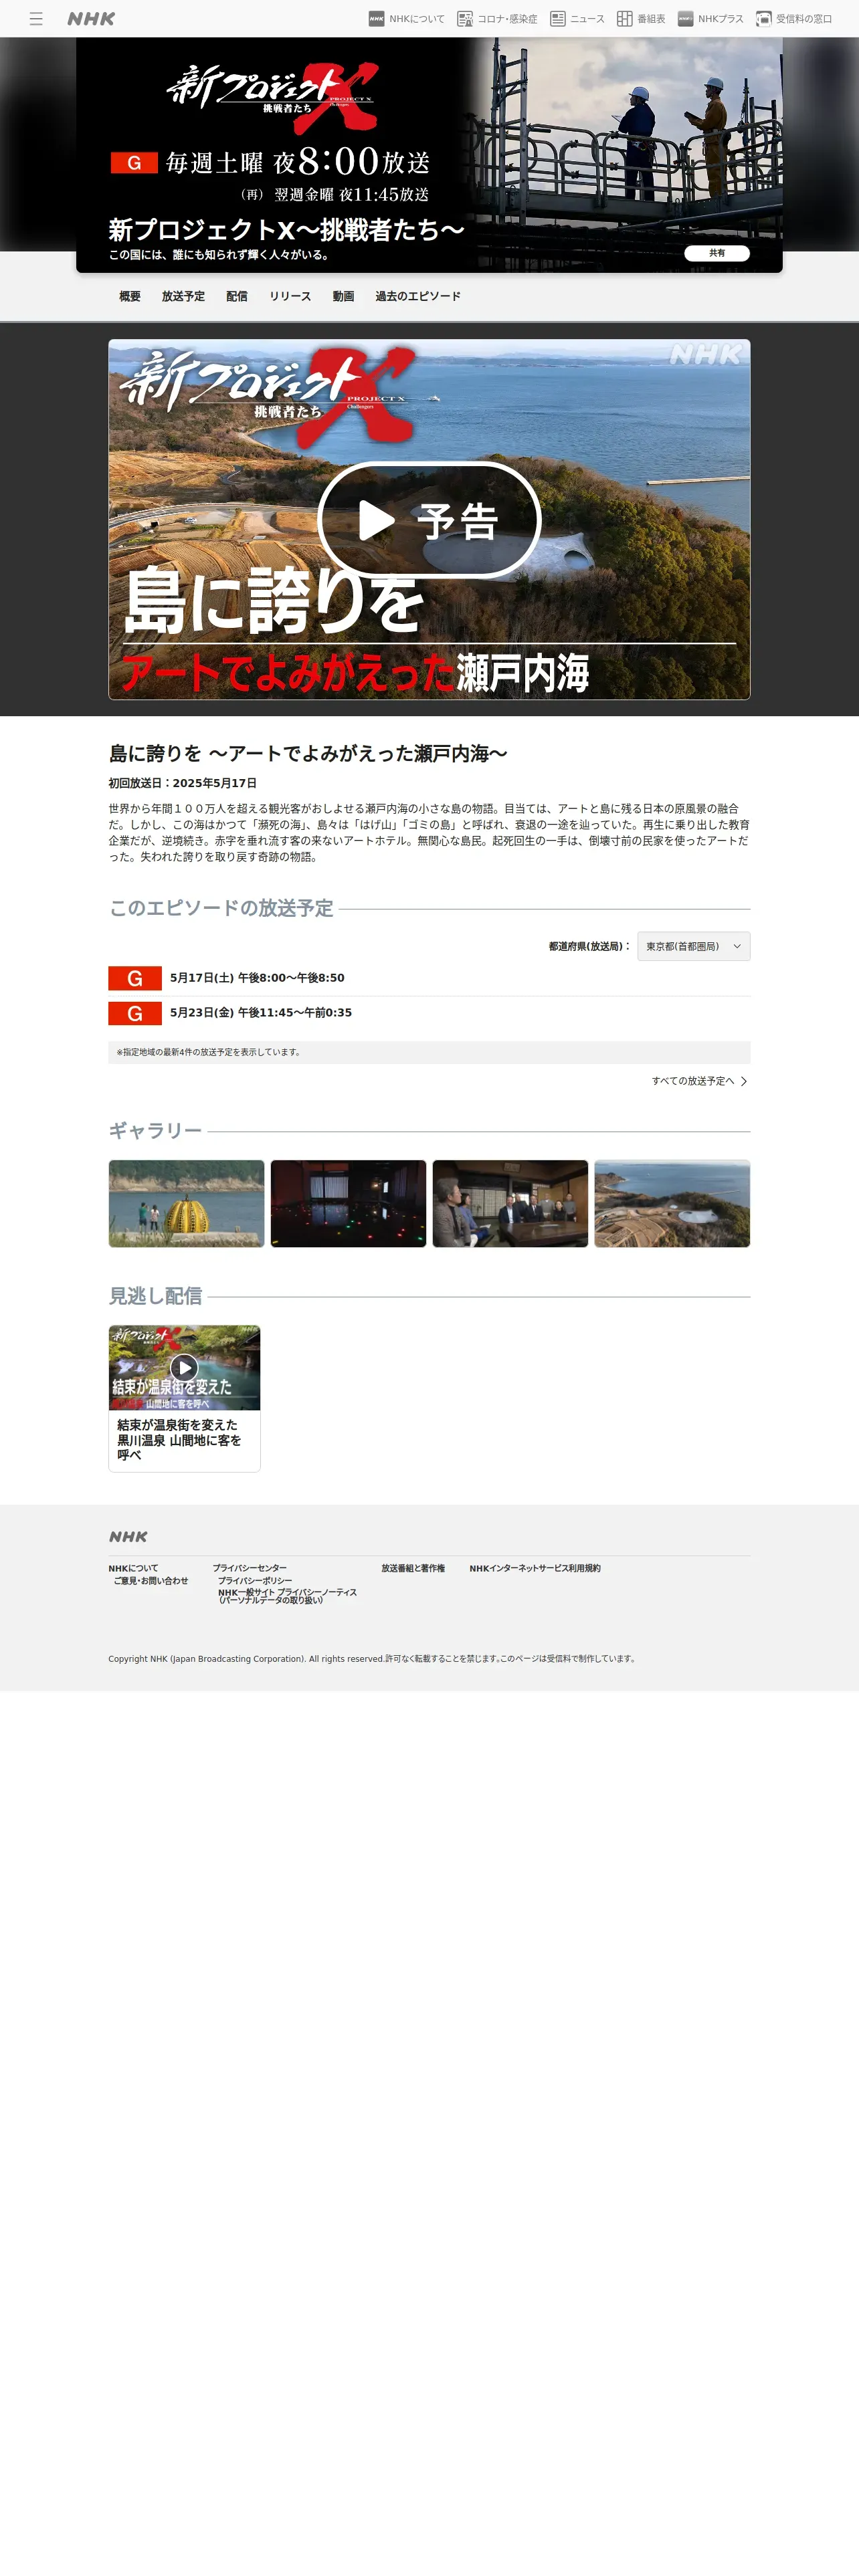Viewport: 859px width, 2576px height.
Task: Open gallery thumbnail with yellow pumpkin
Action: coord(186,1203)
